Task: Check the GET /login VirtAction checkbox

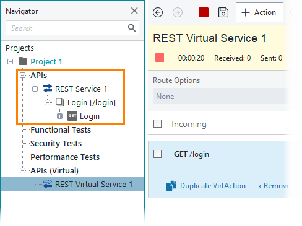Action: pos(157,154)
